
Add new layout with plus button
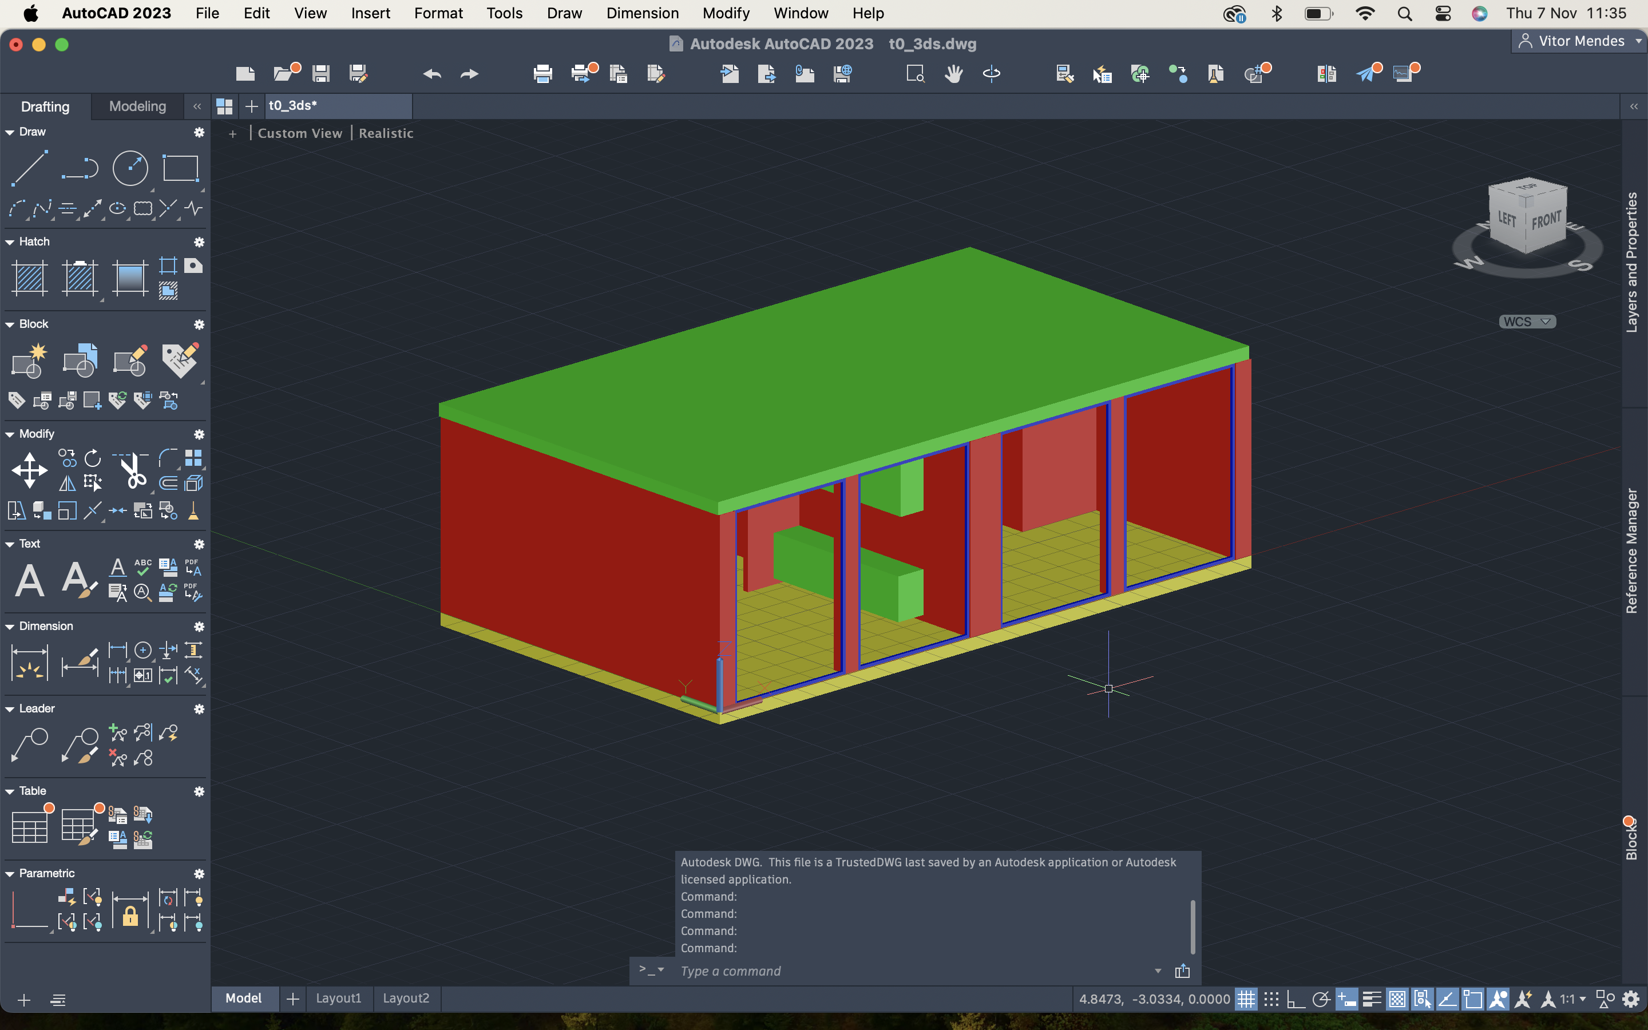point(293,999)
